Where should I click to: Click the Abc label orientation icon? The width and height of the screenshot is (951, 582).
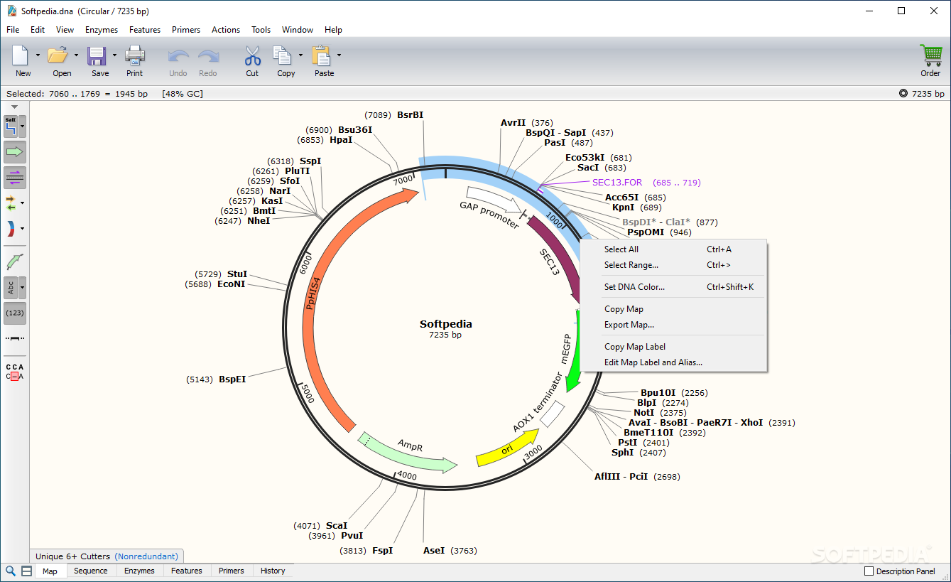11,287
